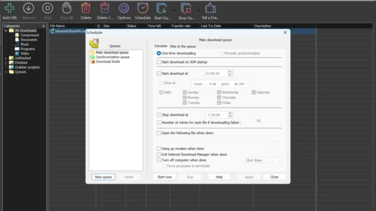Enable Open the following file when done
Viewport: 376px width, 211px height.
159,133
